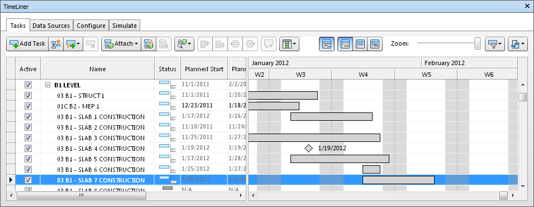Viewport: 534px width, 207px height.
Task: Click the Name column header
Action: click(x=98, y=69)
